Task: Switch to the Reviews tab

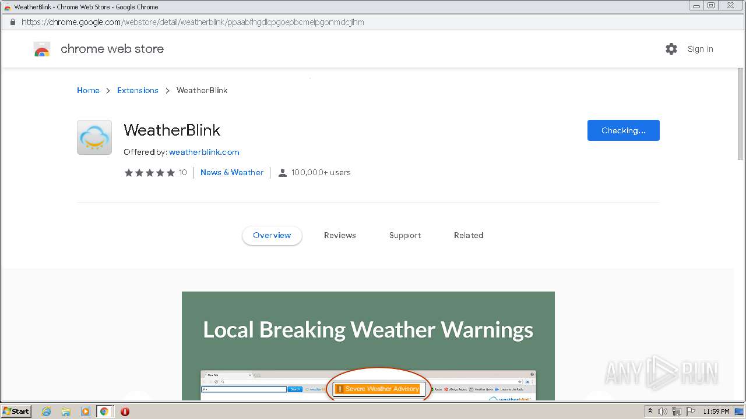Action: [340, 235]
